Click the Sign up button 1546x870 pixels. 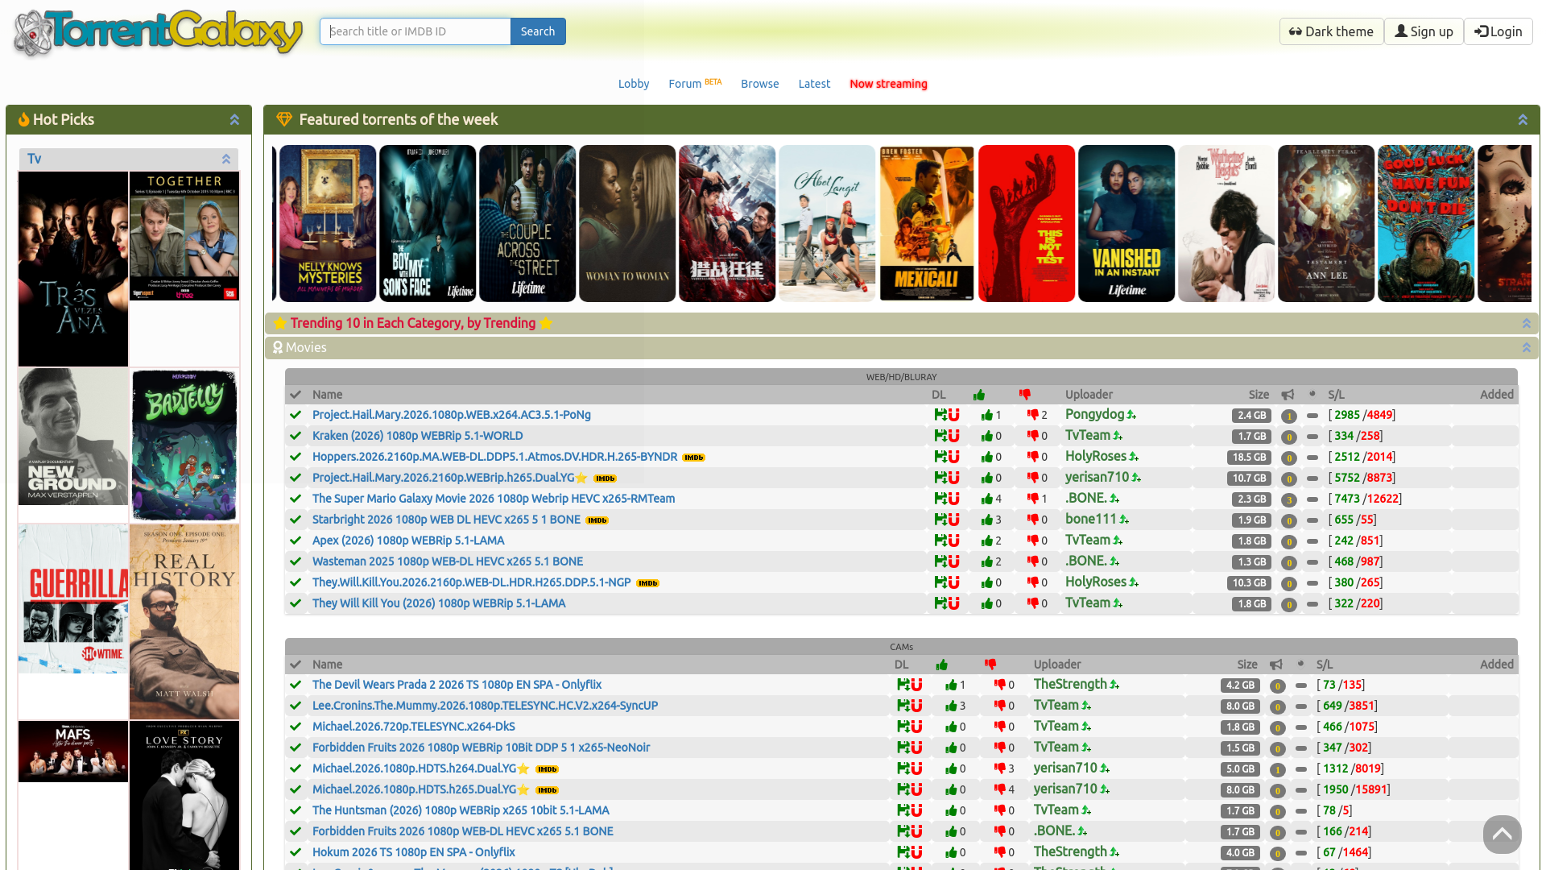coord(1424,31)
